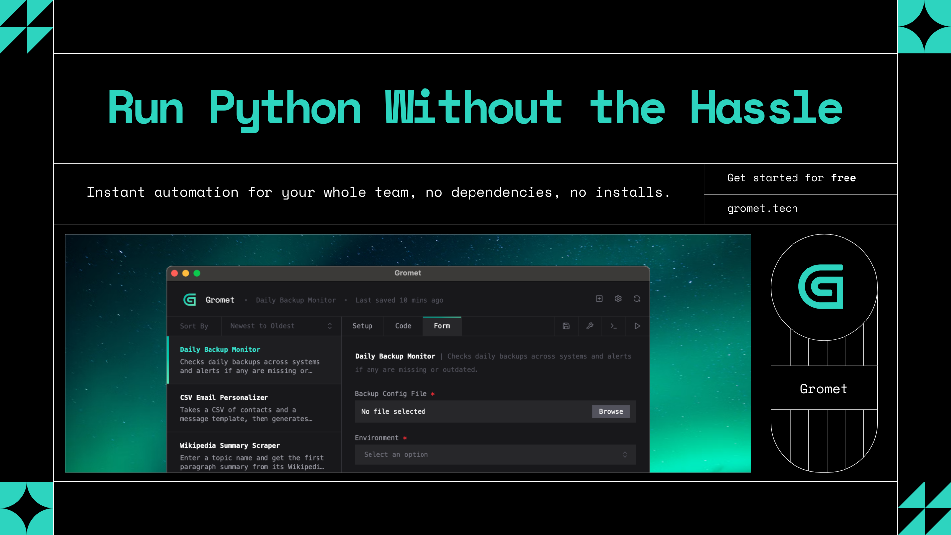Click the save floppy disk icon
Screen dimensions: 951x535
[x=566, y=326]
